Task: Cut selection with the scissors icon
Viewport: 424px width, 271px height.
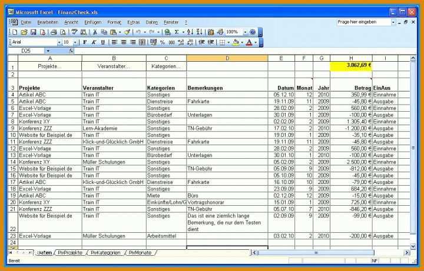Action: point(95,32)
